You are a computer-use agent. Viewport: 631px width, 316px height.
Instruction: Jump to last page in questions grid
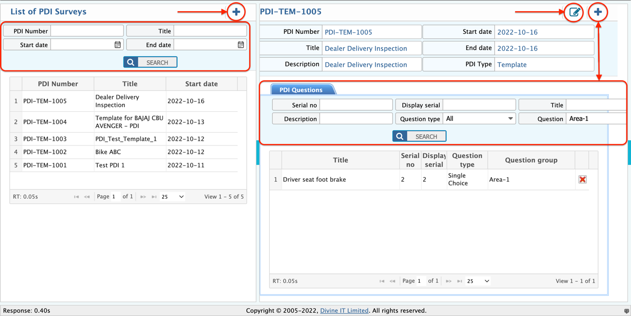click(x=459, y=281)
